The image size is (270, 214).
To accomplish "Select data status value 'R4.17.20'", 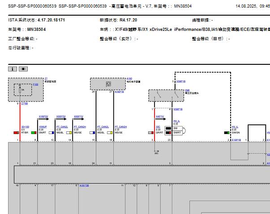I will click(129, 20).
